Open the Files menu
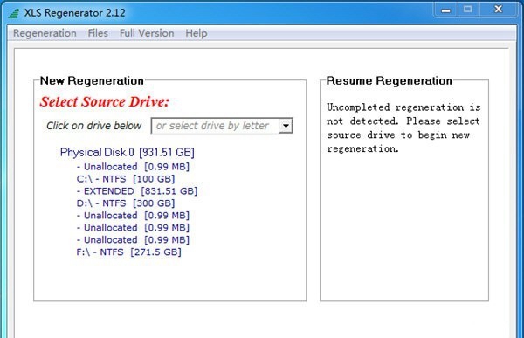 (98, 33)
